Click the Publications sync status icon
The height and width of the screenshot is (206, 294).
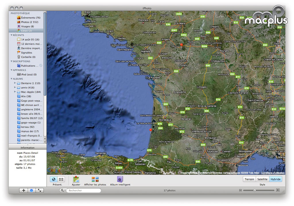[41, 66]
